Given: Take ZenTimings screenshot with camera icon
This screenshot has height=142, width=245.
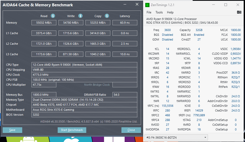Looking at the screenshot, I should (x=239, y=12).
